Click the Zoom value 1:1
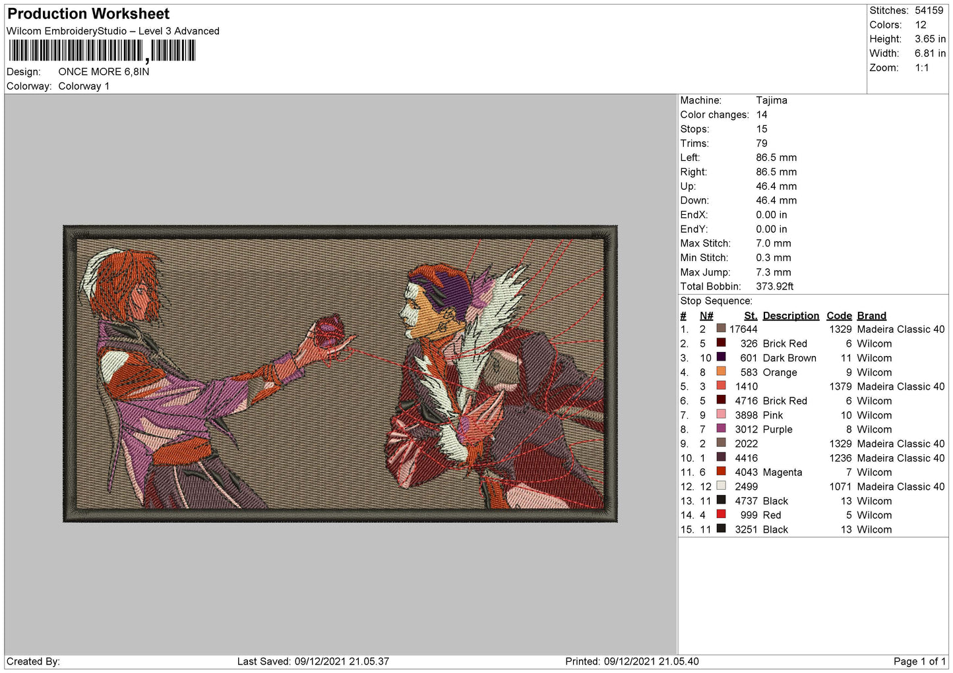The image size is (953, 673). pyautogui.click(x=922, y=68)
